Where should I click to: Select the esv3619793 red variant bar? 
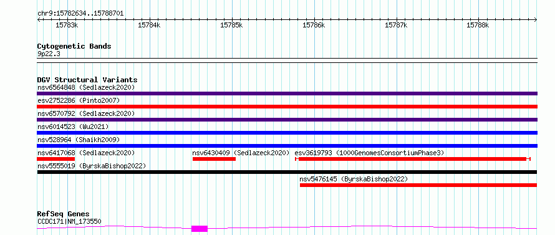413,159
